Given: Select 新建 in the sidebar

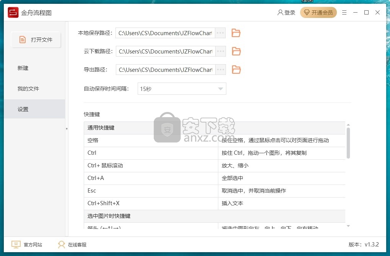Looking at the screenshot, I should (x=34, y=68).
